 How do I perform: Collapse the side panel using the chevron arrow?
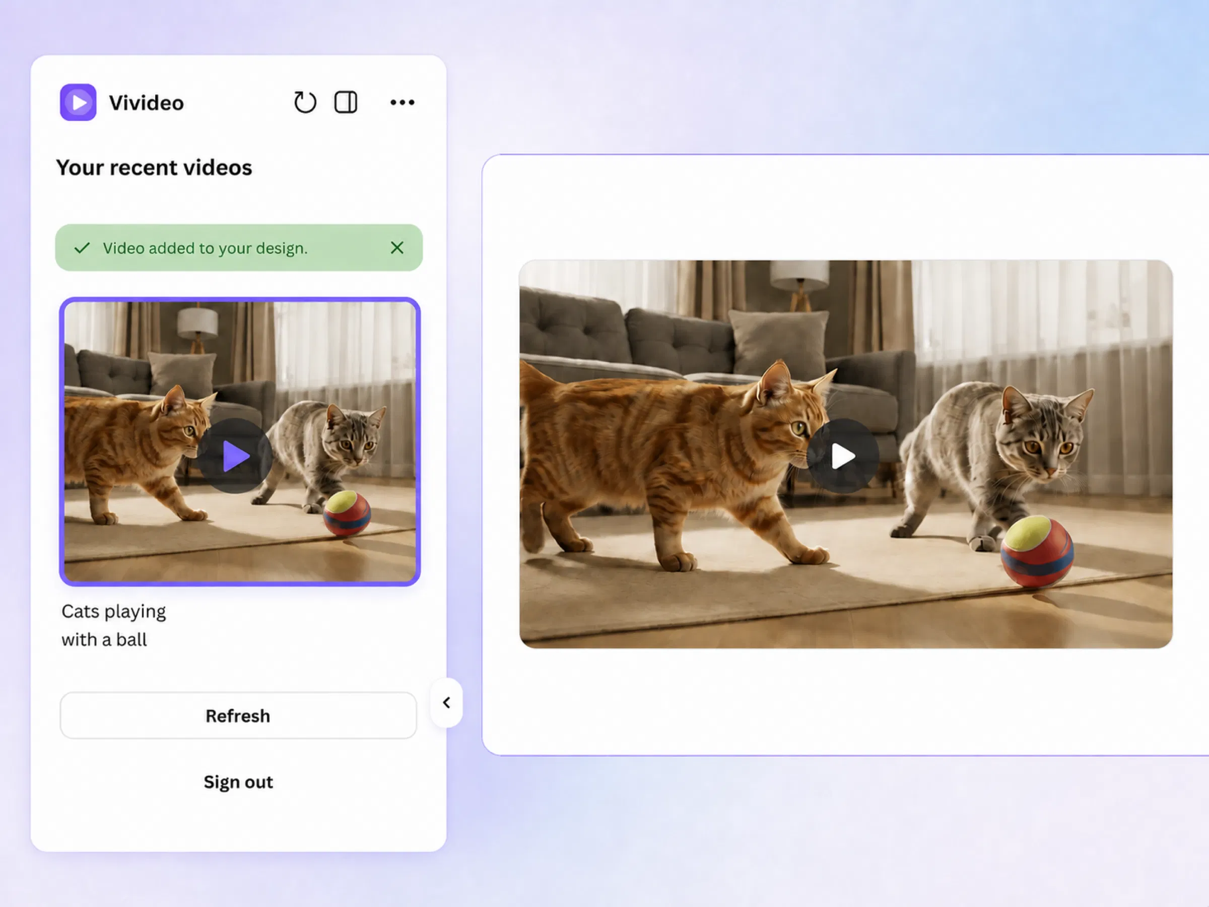pyautogui.click(x=446, y=702)
